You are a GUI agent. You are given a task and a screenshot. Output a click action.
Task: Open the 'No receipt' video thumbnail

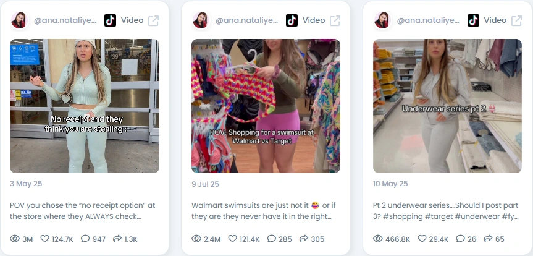[x=84, y=106]
